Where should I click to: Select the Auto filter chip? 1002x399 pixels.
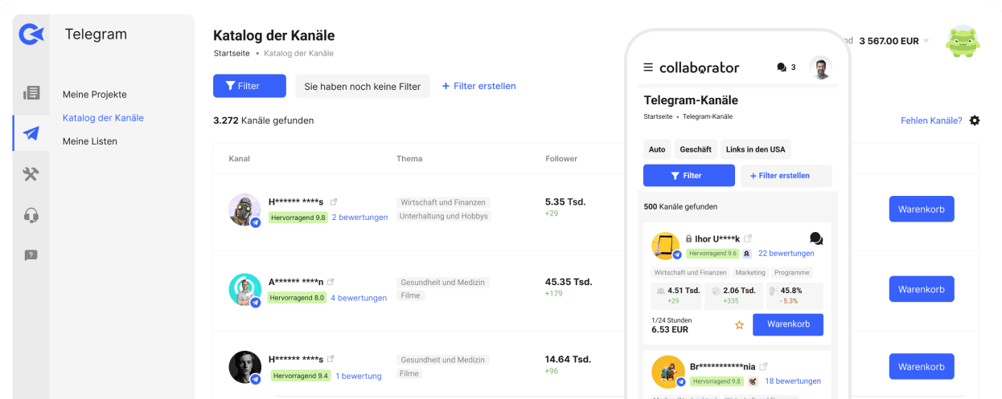(x=657, y=149)
